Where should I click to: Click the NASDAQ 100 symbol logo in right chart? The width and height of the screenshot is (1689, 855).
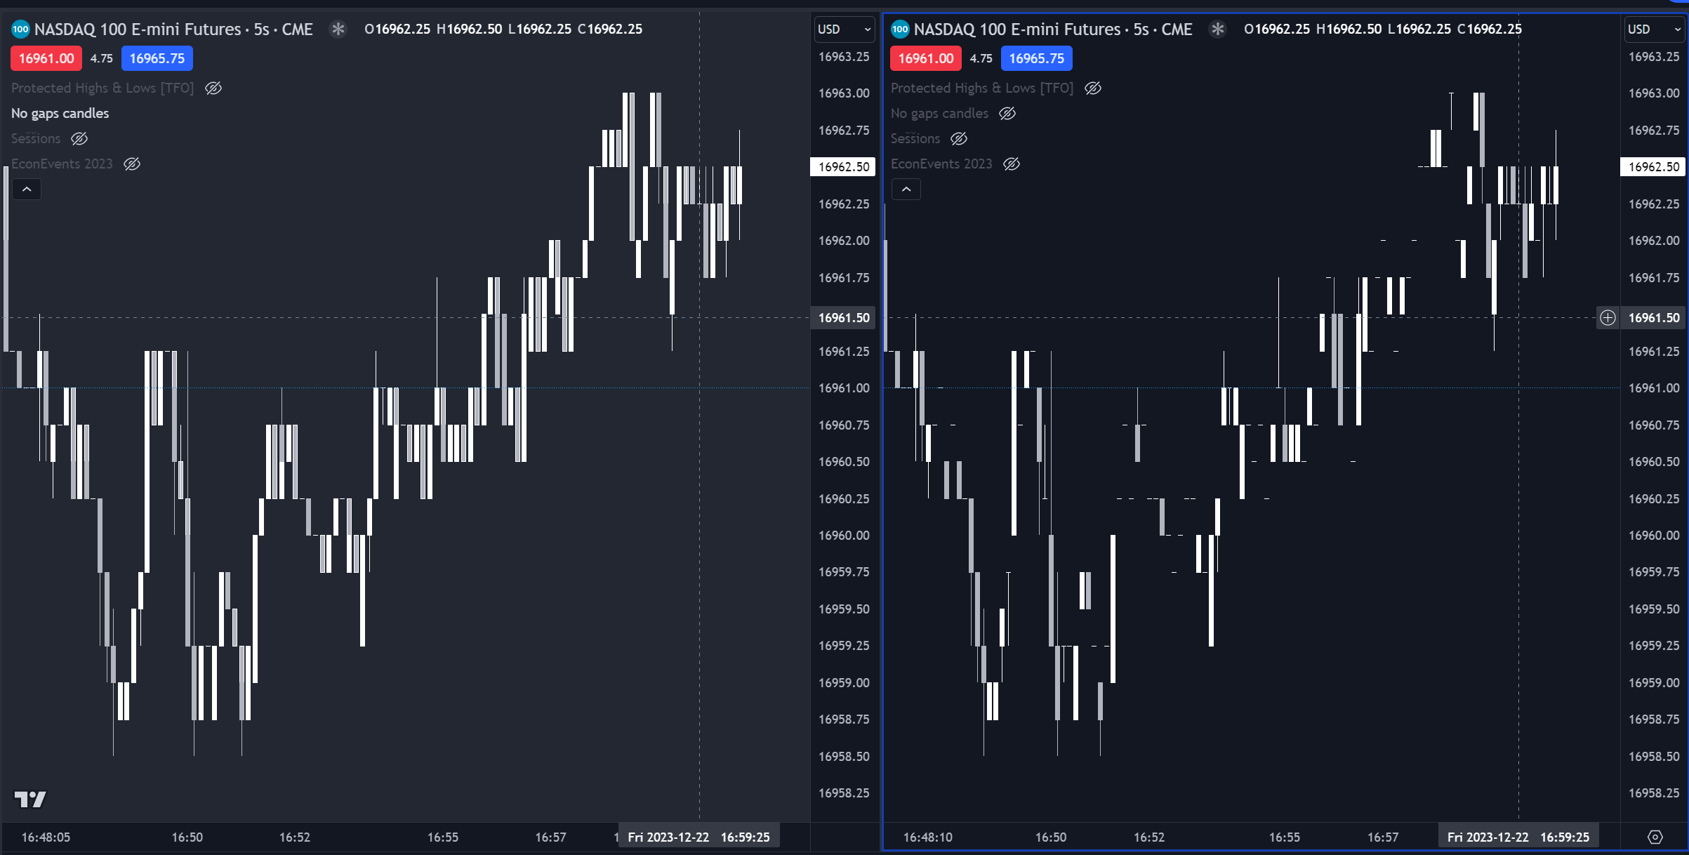coord(900,29)
